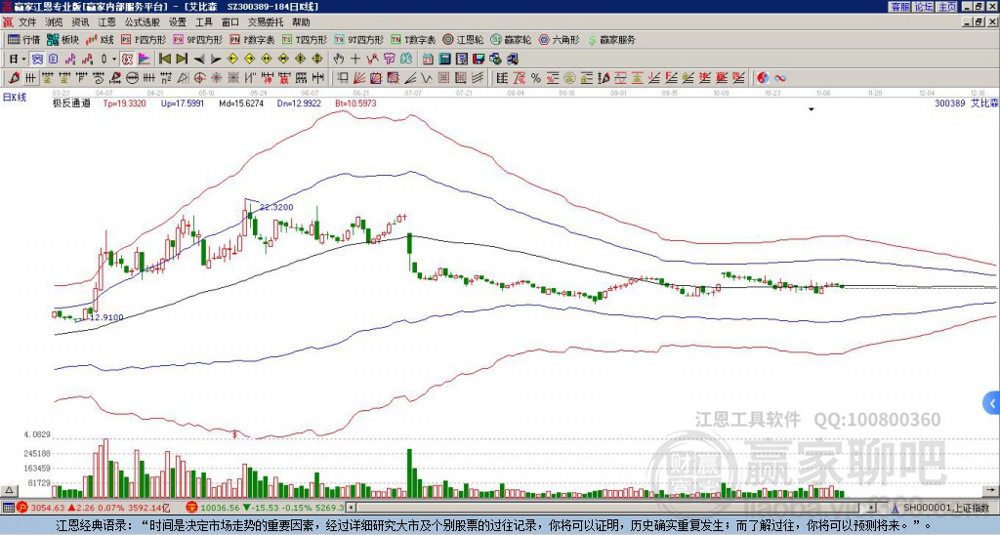Click the Tp=19.3320 indicator value
1000x535 pixels.
(x=124, y=103)
